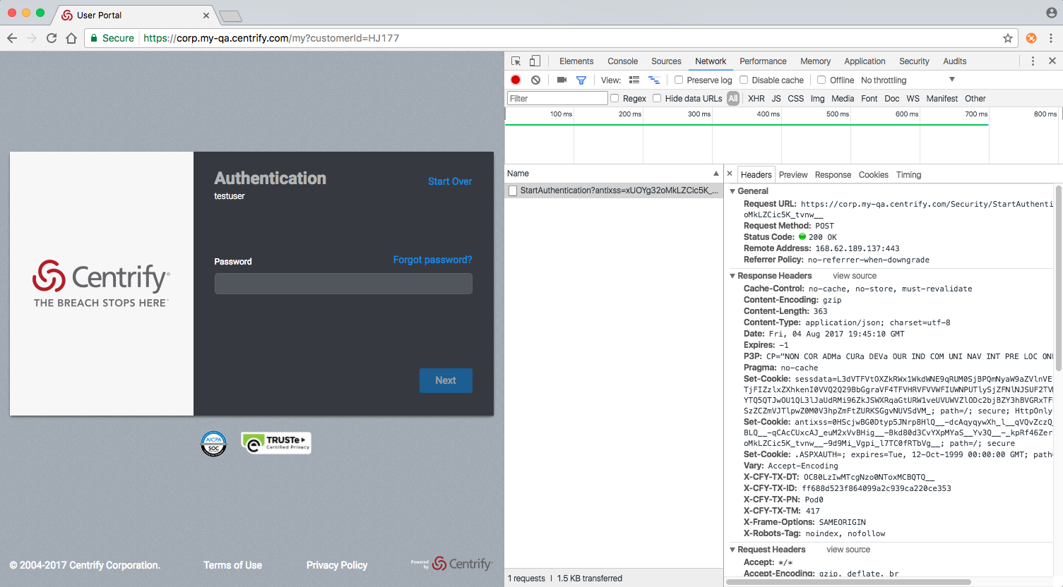Viewport: 1063px width, 587px height.
Task: Open the Terms of Use link
Action: (x=232, y=565)
